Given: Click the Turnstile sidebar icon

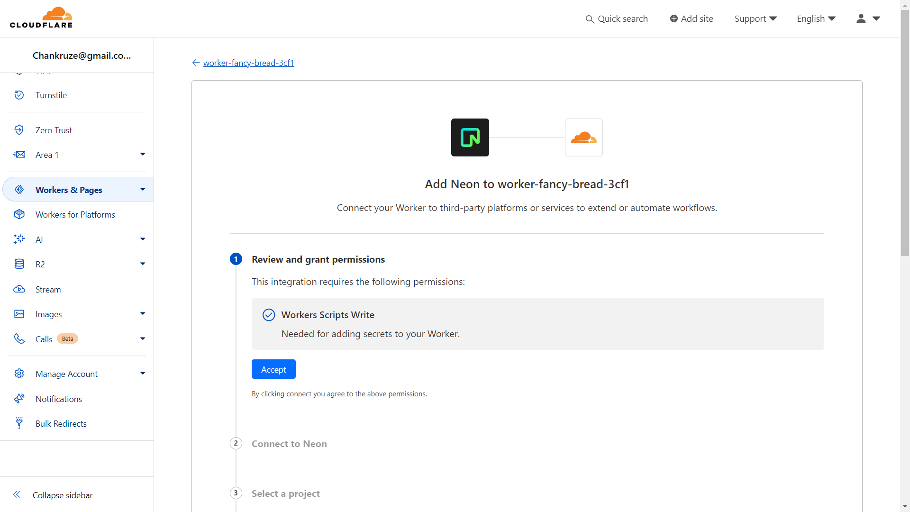Looking at the screenshot, I should coord(19,95).
